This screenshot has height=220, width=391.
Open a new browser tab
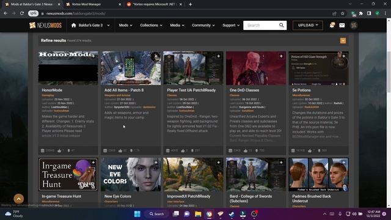tap(190, 4)
